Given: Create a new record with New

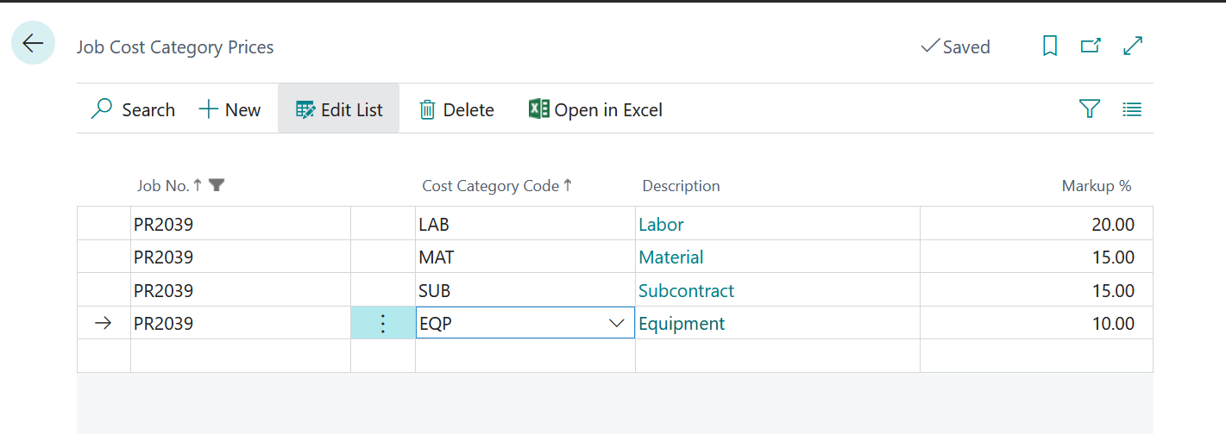Looking at the screenshot, I should pyautogui.click(x=229, y=109).
